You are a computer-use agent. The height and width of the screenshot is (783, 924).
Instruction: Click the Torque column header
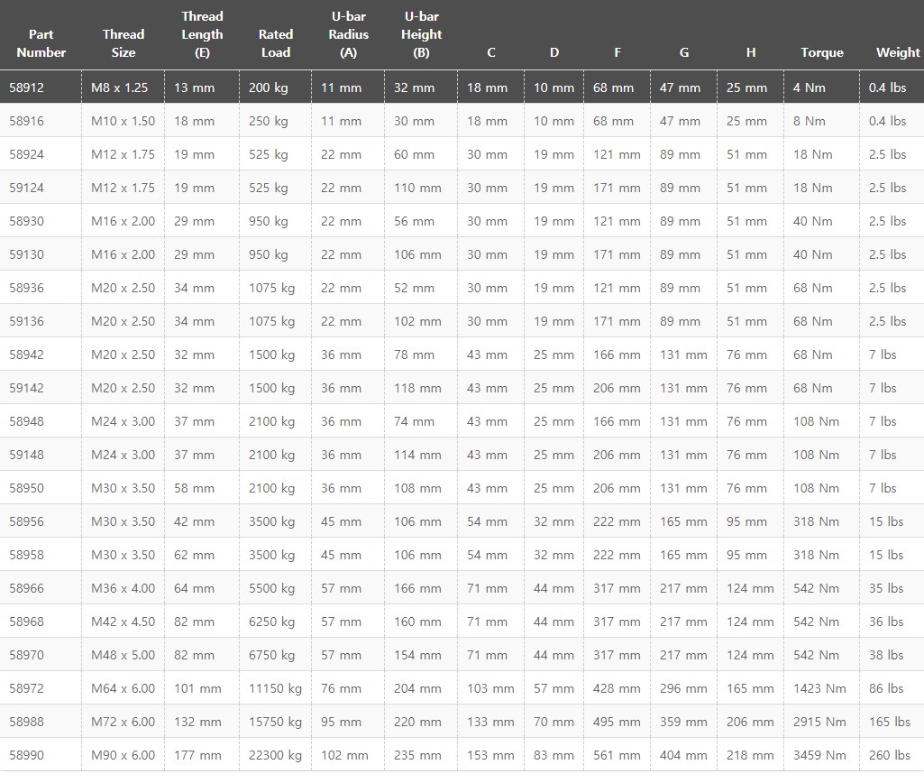tap(822, 52)
